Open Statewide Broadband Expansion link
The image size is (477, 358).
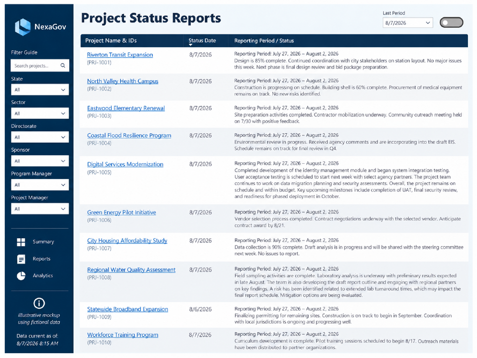tap(127, 309)
